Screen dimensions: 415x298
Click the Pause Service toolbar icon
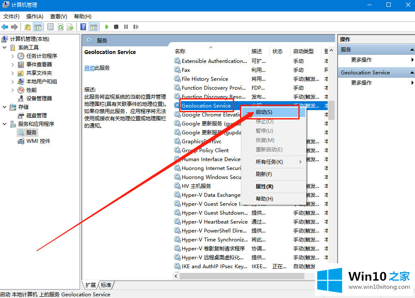pos(126,27)
